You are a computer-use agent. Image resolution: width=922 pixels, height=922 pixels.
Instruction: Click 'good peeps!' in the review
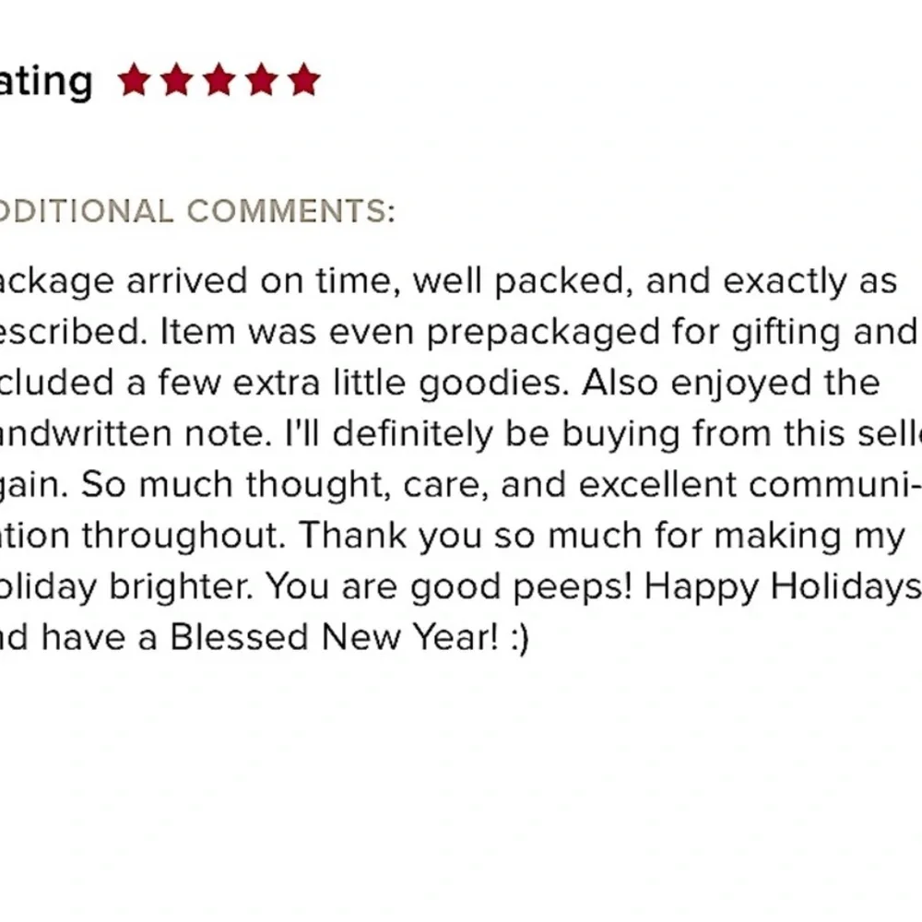pyautogui.click(x=520, y=588)
